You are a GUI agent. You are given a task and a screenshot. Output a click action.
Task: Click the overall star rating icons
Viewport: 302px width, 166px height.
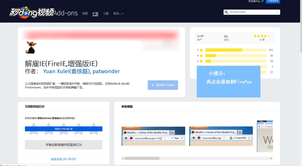coord(262,36)
